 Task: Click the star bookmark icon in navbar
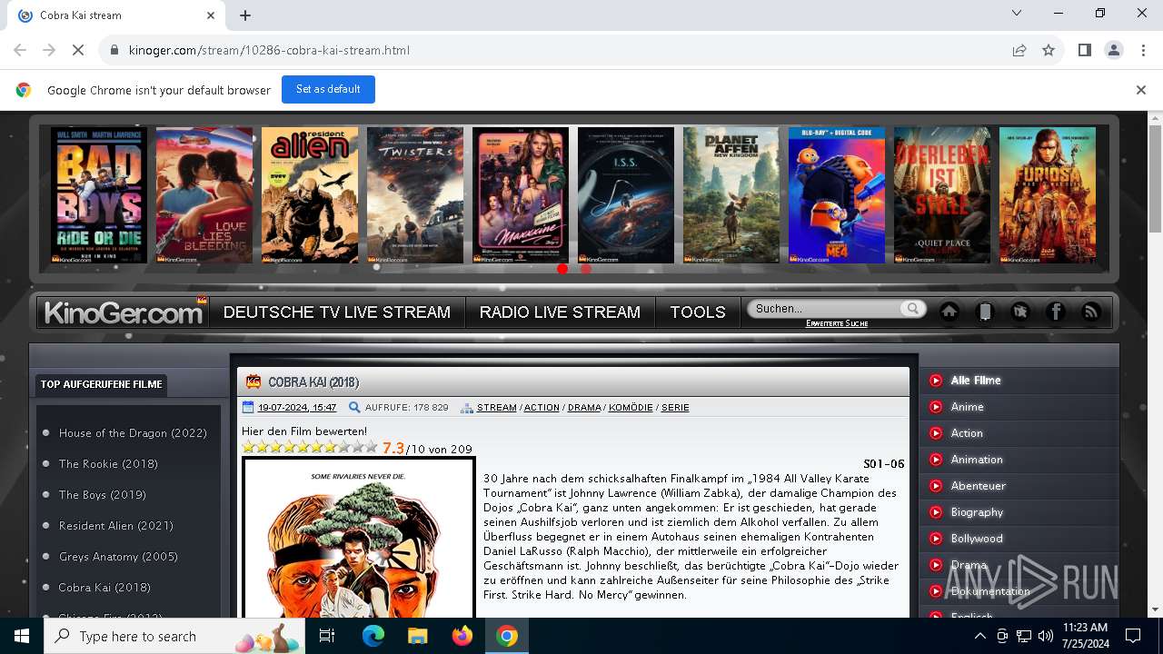[1020, 312]
